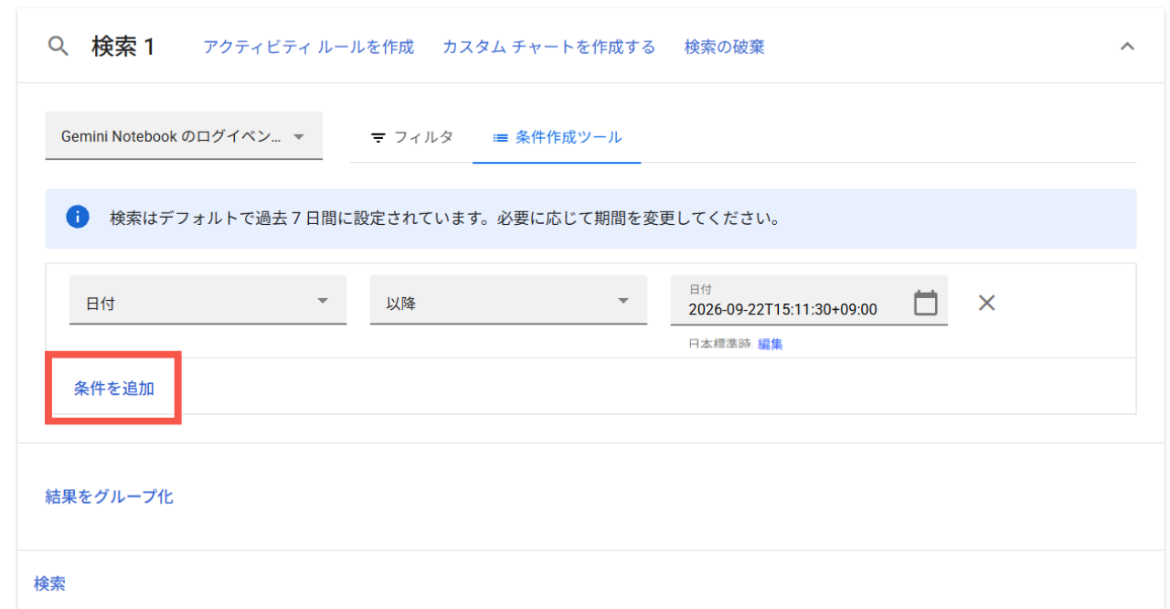Collapse the 検索 1 panel with the chevron

[1127, 47]
